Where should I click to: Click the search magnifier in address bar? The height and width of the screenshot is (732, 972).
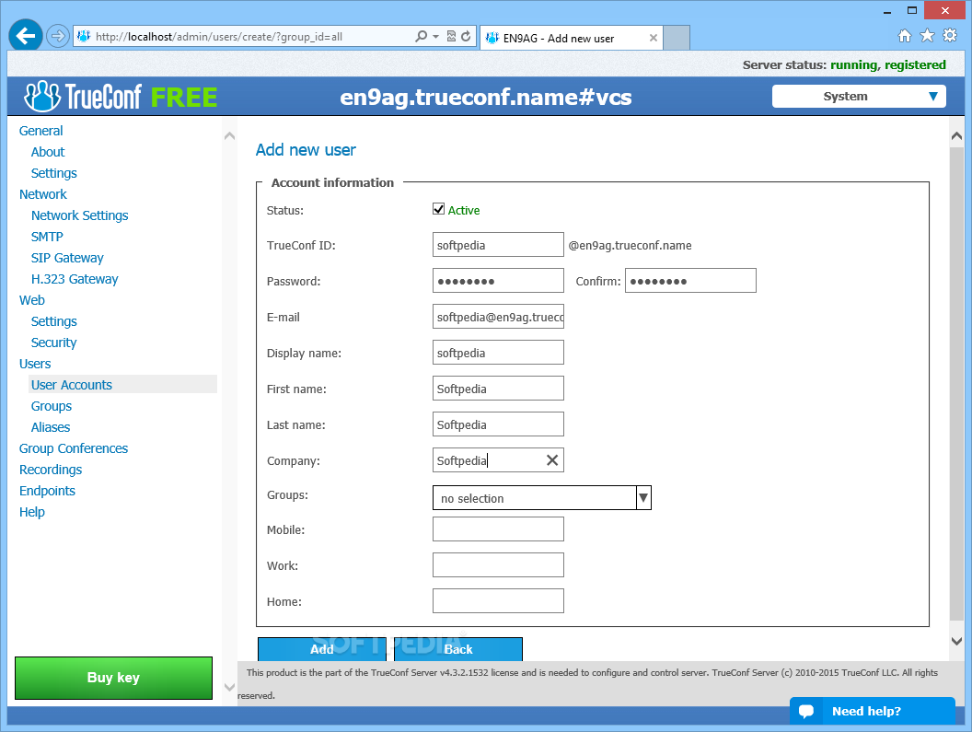[x=421, y=36]
